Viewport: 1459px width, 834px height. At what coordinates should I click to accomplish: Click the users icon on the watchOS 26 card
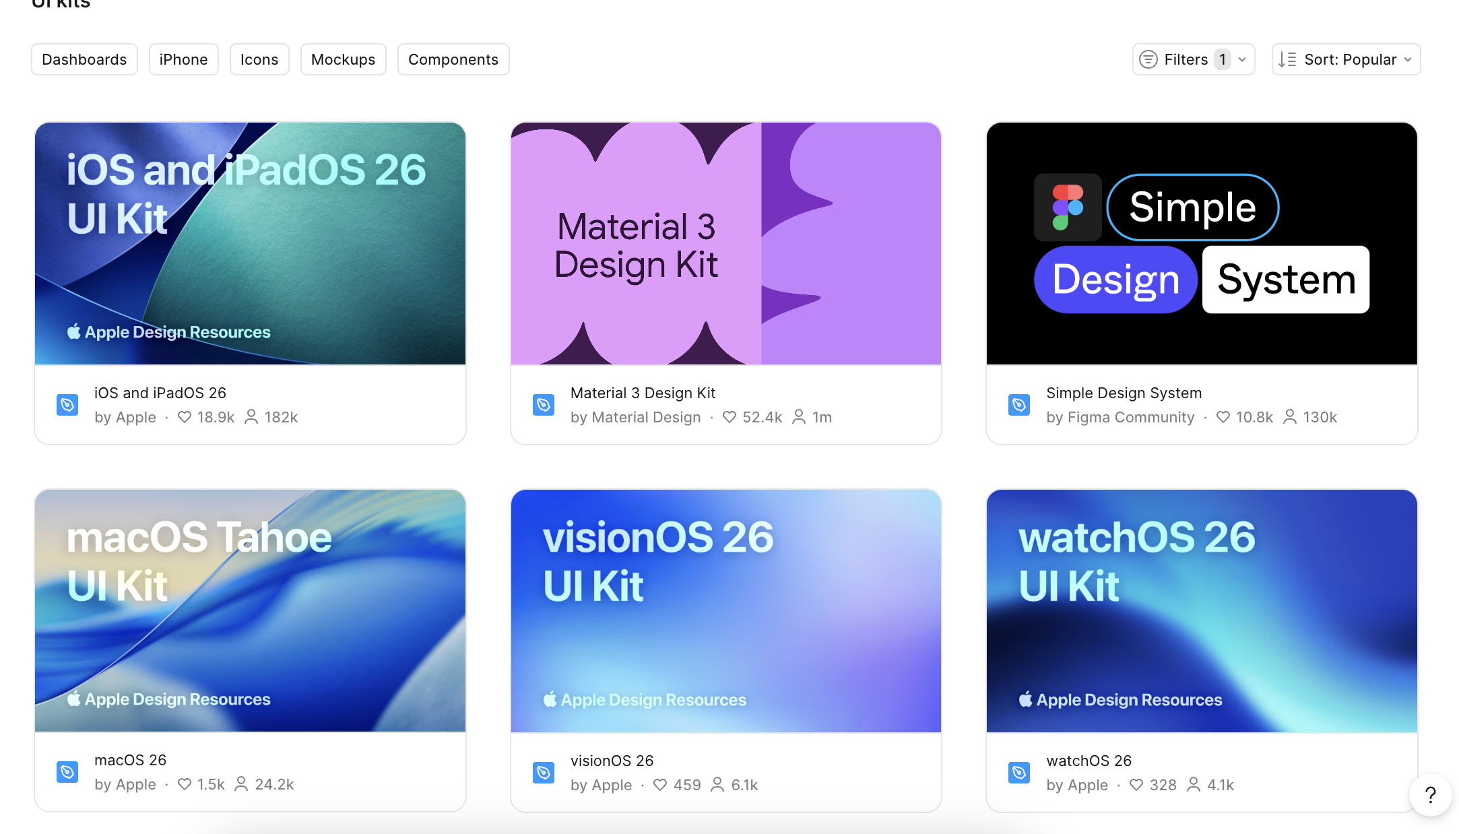[x=1194, y=785]
